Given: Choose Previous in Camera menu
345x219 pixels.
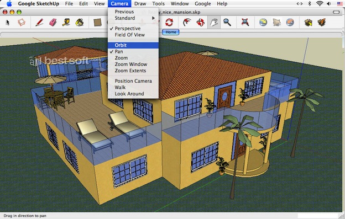Looking at the screenshot, I should click(133, 12).
